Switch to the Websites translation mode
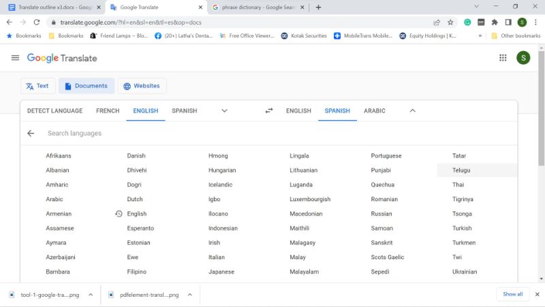 tap(142, 86)
